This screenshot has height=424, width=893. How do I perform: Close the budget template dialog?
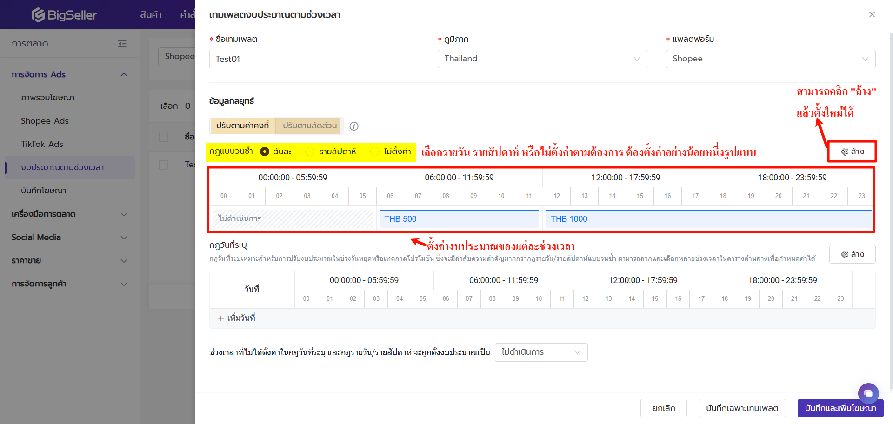872,15
